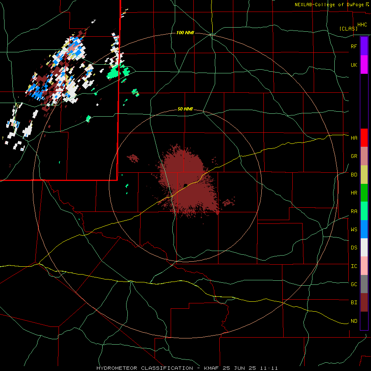This screenshot has height=371, width=371.
Task: Click the [CLAS] units label
Action: coord(348,28)
